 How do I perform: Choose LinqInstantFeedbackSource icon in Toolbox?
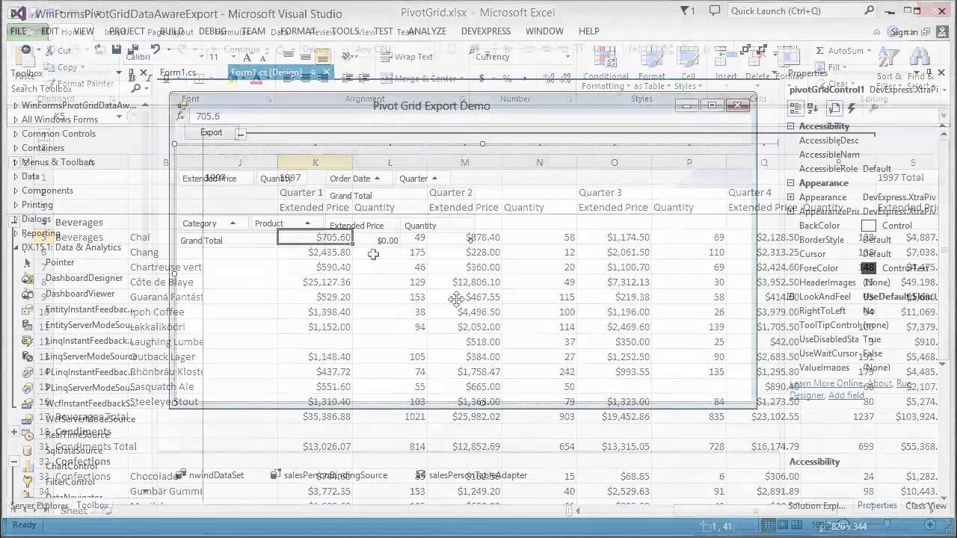[x=28, y=341]
